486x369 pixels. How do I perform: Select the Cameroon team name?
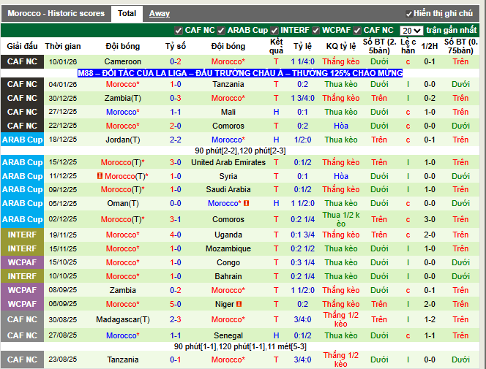coord(123,61)
